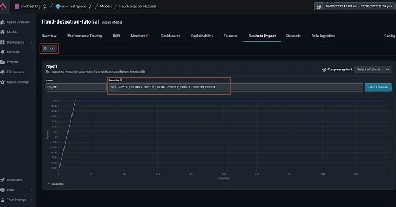Click the Quickstart rocket icon

3,180
